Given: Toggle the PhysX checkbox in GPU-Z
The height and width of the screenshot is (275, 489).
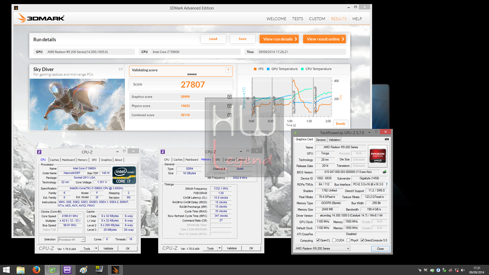Looking at the screenshot, I should pyautogui.click(x=348, y=240).
